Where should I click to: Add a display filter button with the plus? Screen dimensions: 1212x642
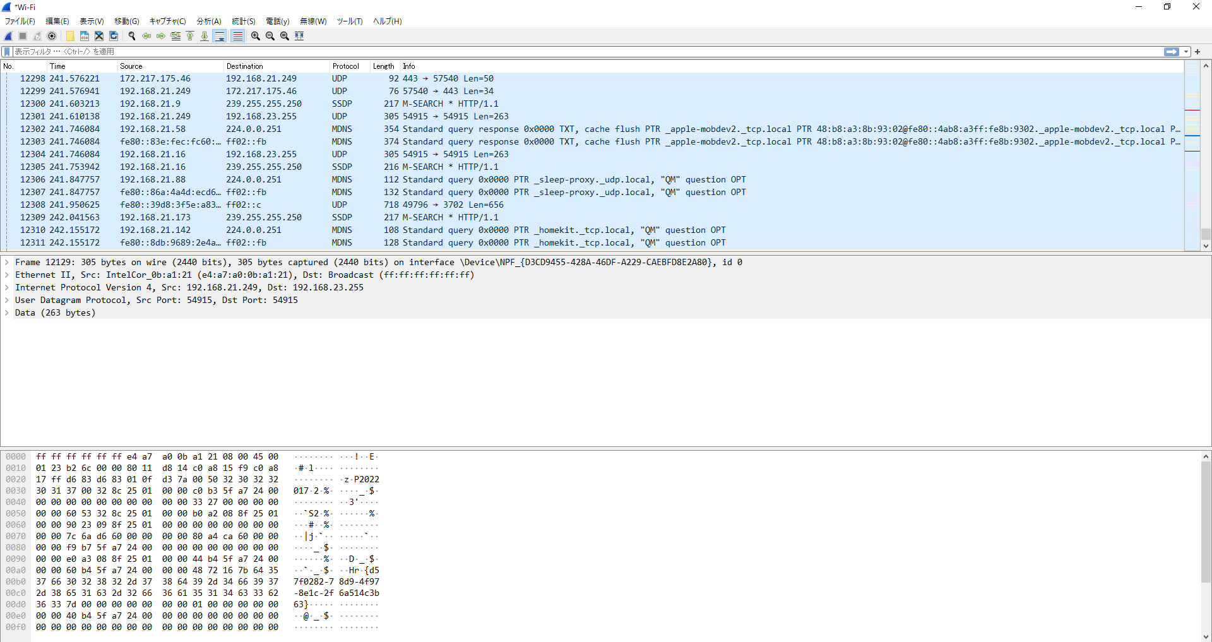click(1197, 52)
